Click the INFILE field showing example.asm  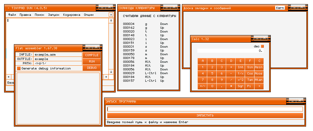coord(57,55)
